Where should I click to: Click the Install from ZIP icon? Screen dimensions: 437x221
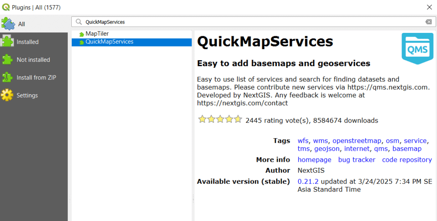point(7,77)
